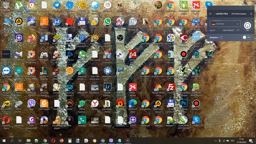Click the Windscribe remaining data label

pos(238,14)
